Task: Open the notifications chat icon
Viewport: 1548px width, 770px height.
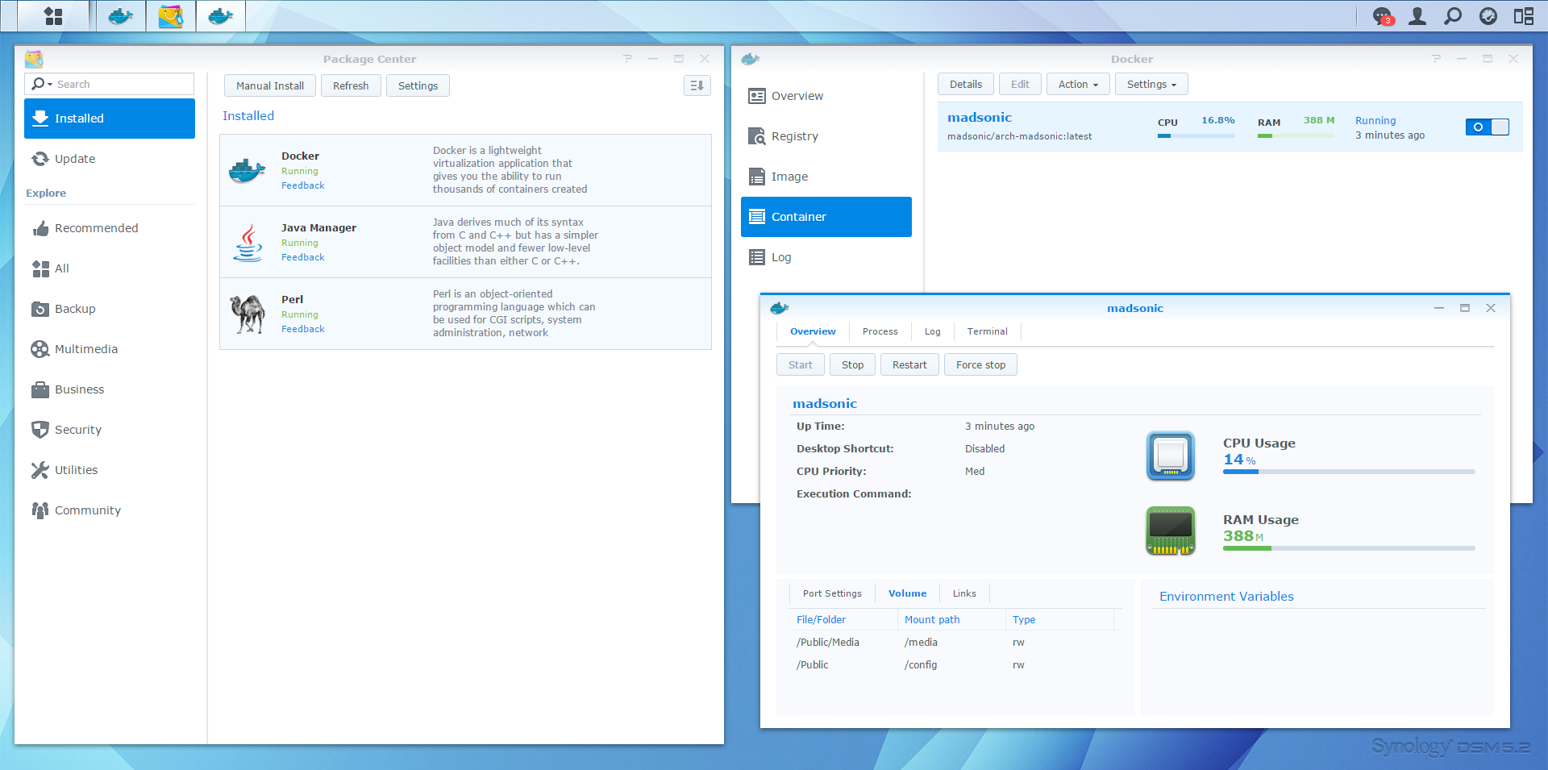Action: 1382,16
